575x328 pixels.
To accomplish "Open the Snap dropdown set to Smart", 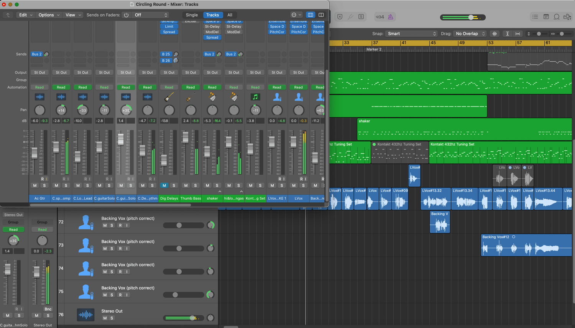I will [411, 34].
